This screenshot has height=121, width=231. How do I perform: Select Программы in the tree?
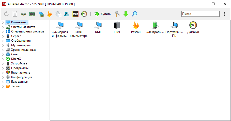coord(20,68)
